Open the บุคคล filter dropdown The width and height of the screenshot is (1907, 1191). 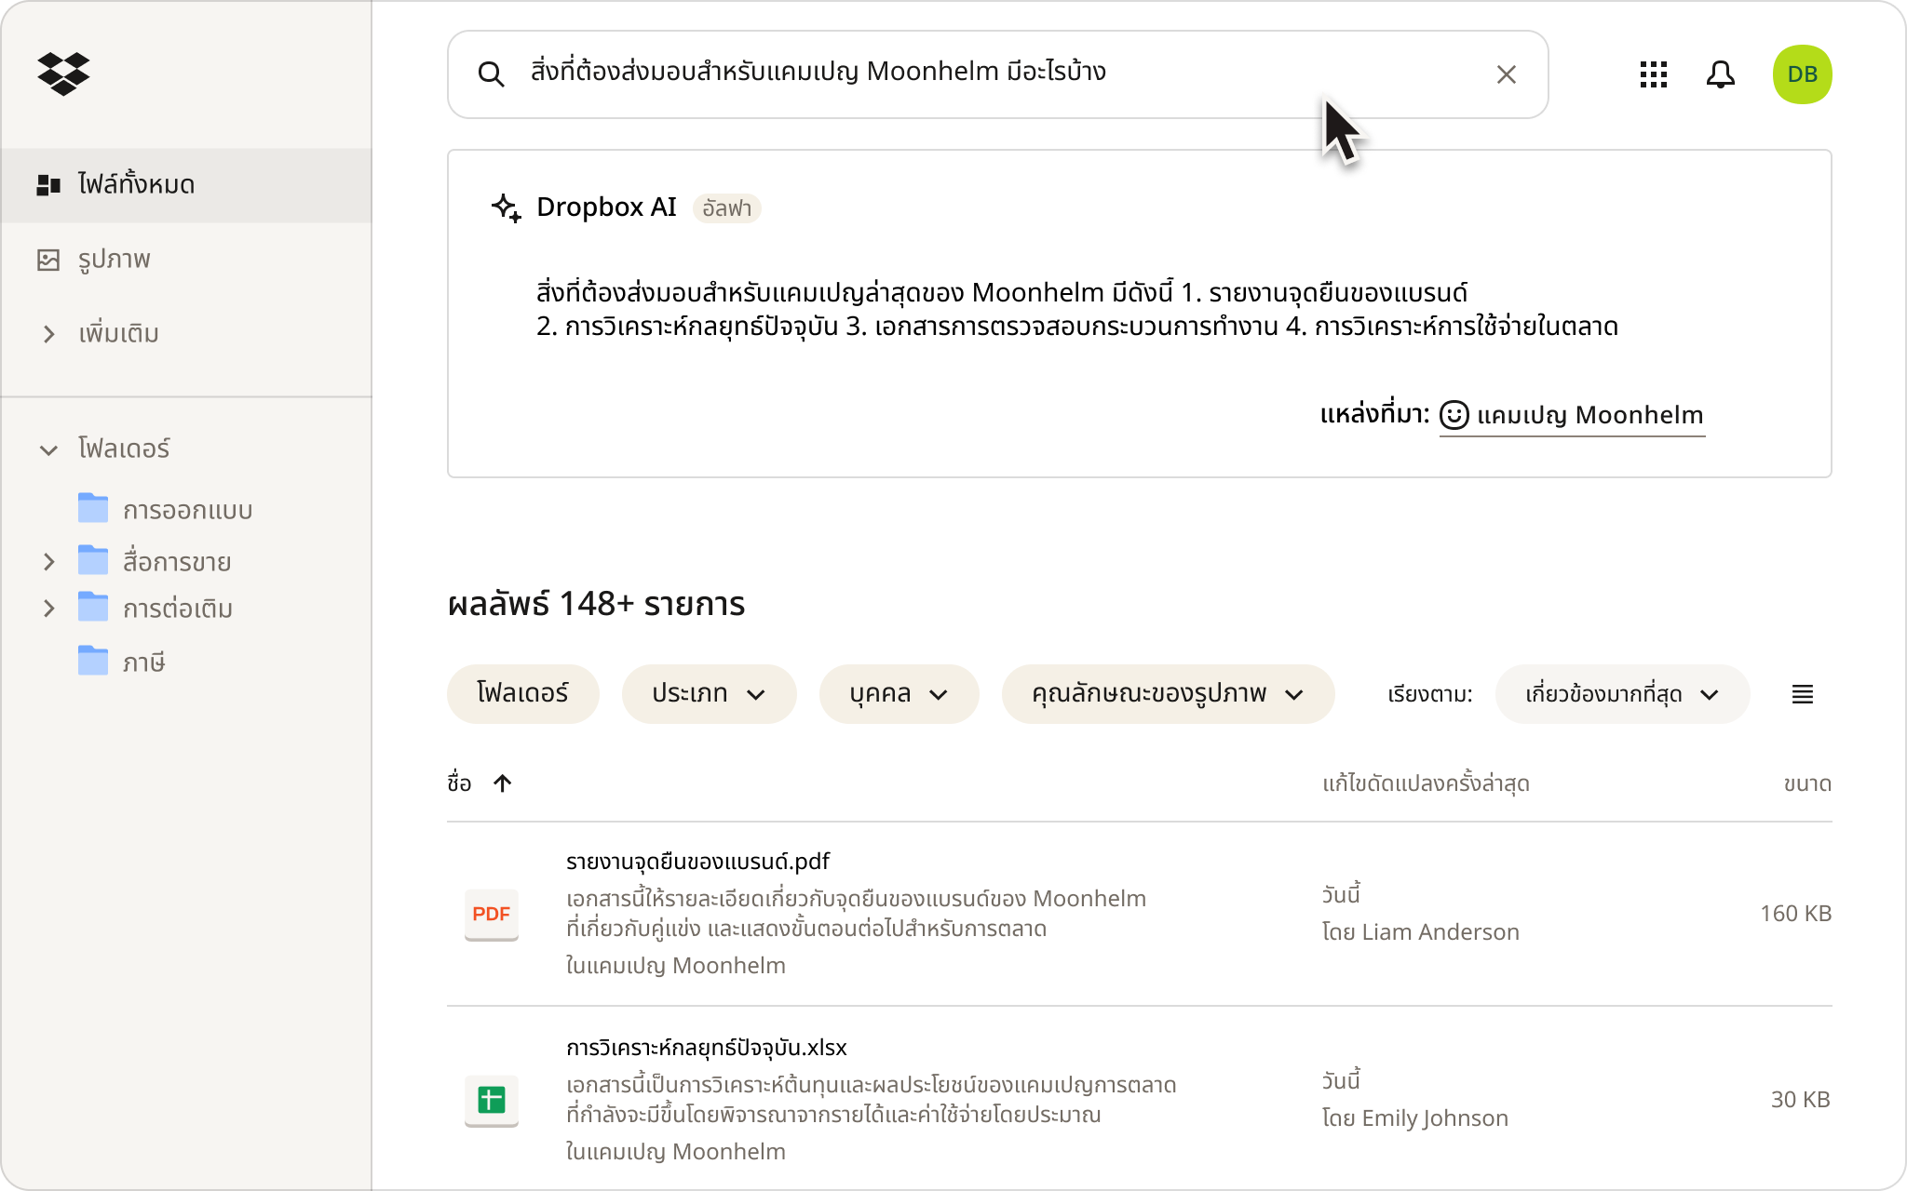tap(899, 694)
